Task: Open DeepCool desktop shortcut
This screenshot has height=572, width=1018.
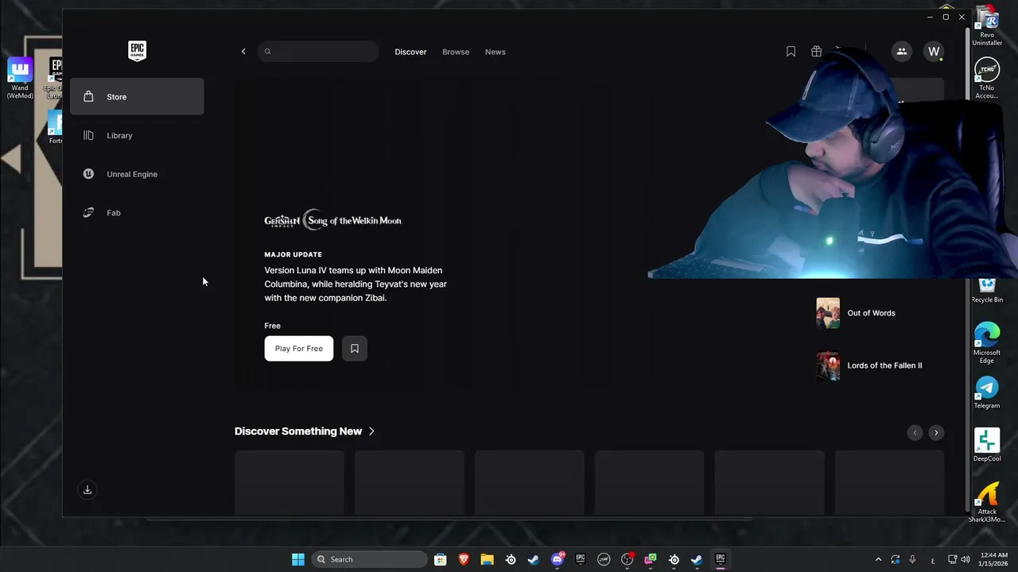Action: [987, 445]
